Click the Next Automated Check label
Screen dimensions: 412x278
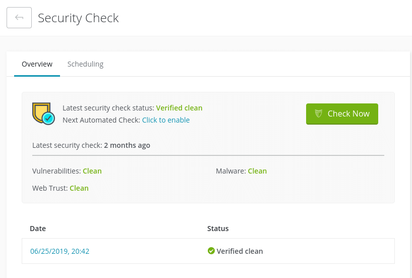click(x=101, y=120)
